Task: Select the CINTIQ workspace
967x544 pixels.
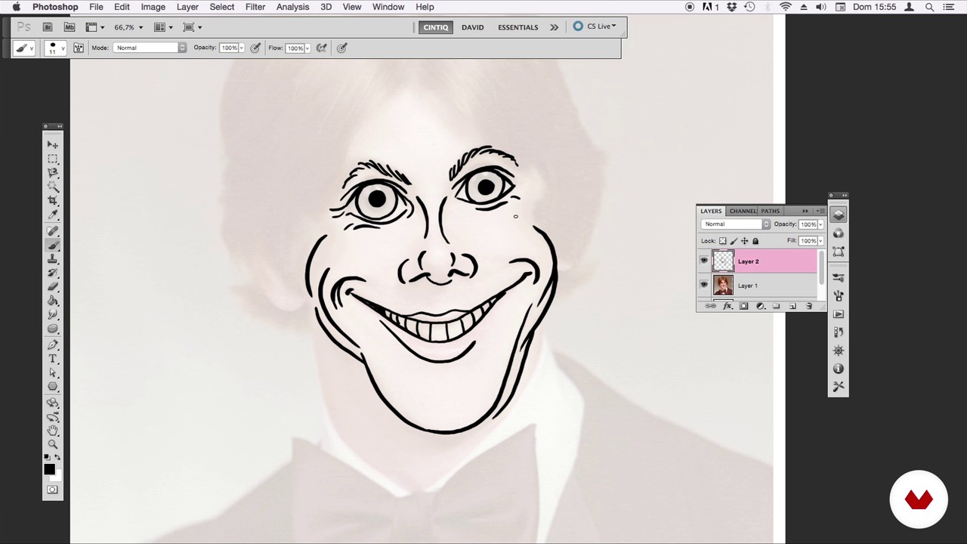Action: point(435,27)
